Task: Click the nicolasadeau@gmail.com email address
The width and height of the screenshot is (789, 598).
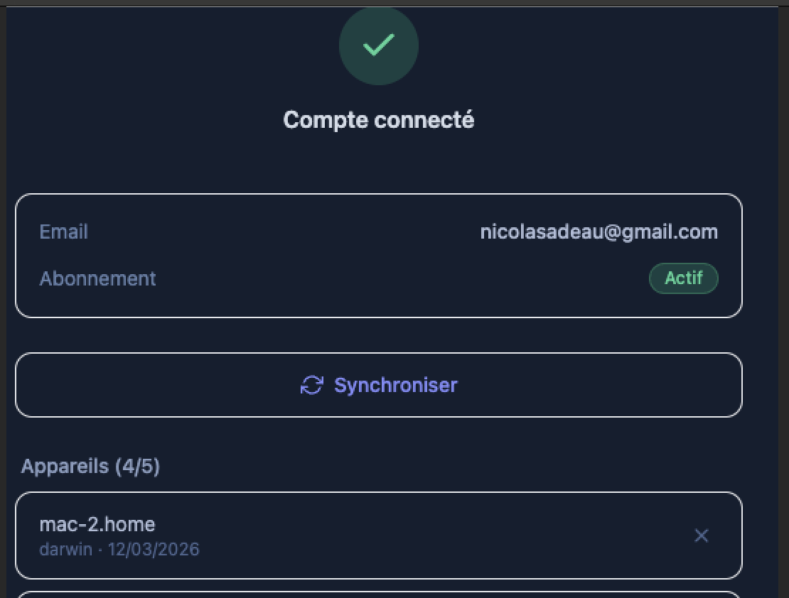Action: (599, 232)
